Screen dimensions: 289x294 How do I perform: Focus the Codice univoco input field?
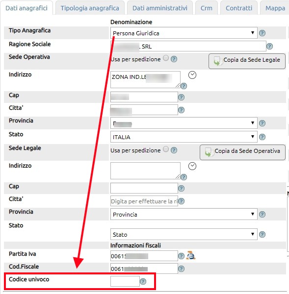[x=125, y=281]
